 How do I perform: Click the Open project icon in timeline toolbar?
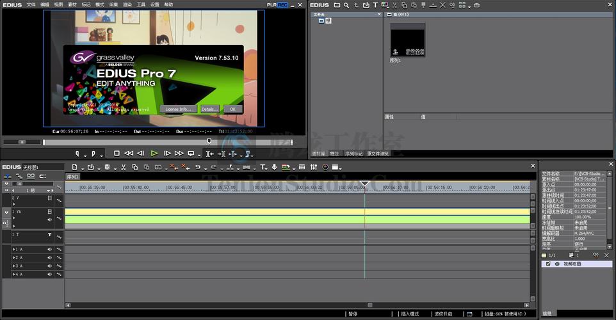pyautogui.click(x=91, y=167)
